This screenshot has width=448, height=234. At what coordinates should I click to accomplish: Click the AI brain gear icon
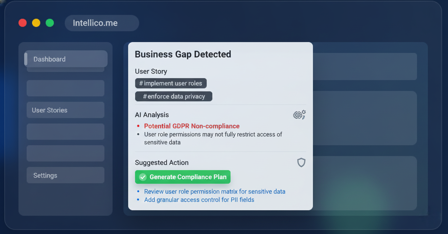pyautogui.click(x=299, y=115)
